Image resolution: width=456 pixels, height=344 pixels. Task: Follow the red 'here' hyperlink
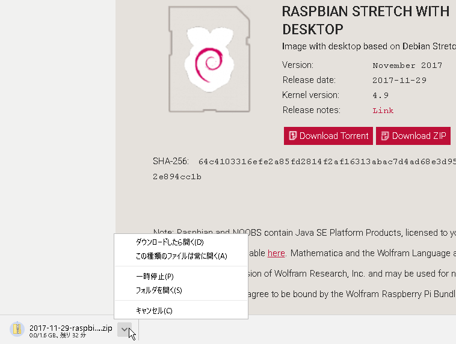(276, 253)
